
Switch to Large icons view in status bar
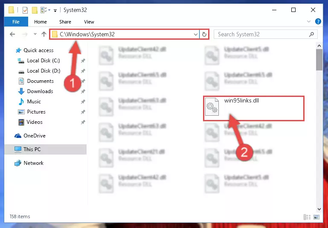click(x=316, y=217)
